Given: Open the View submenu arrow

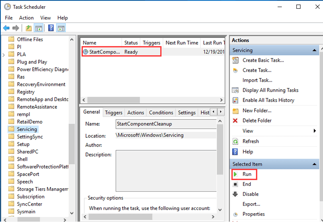Looking at the screenshot, I should (x=315, y=131).
